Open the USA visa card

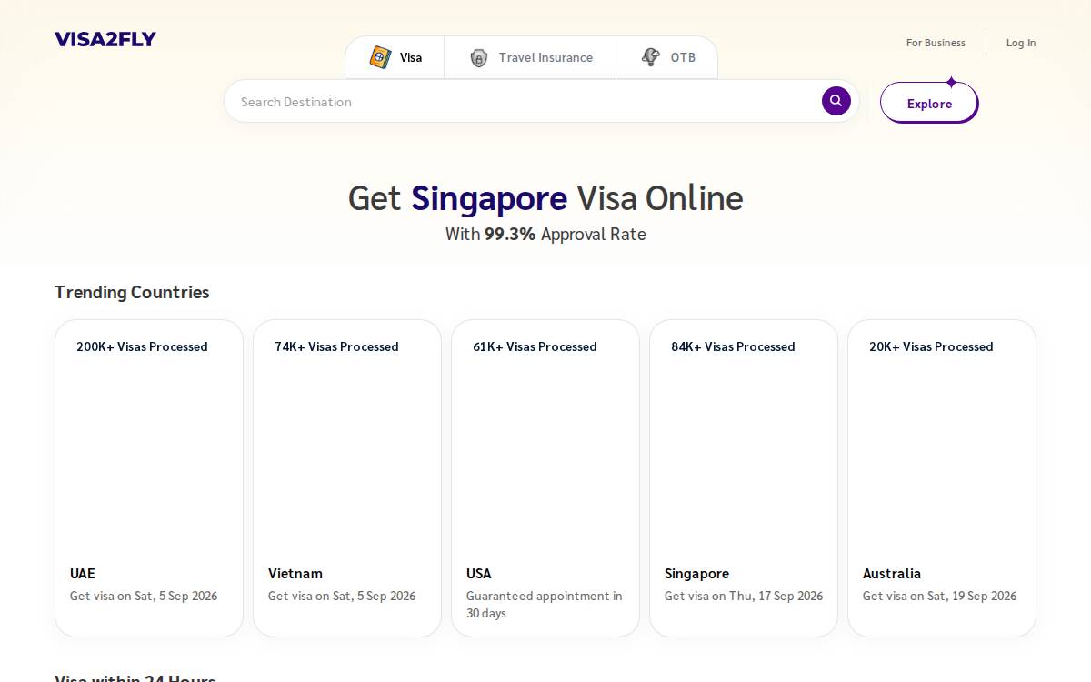click(545, 478)
